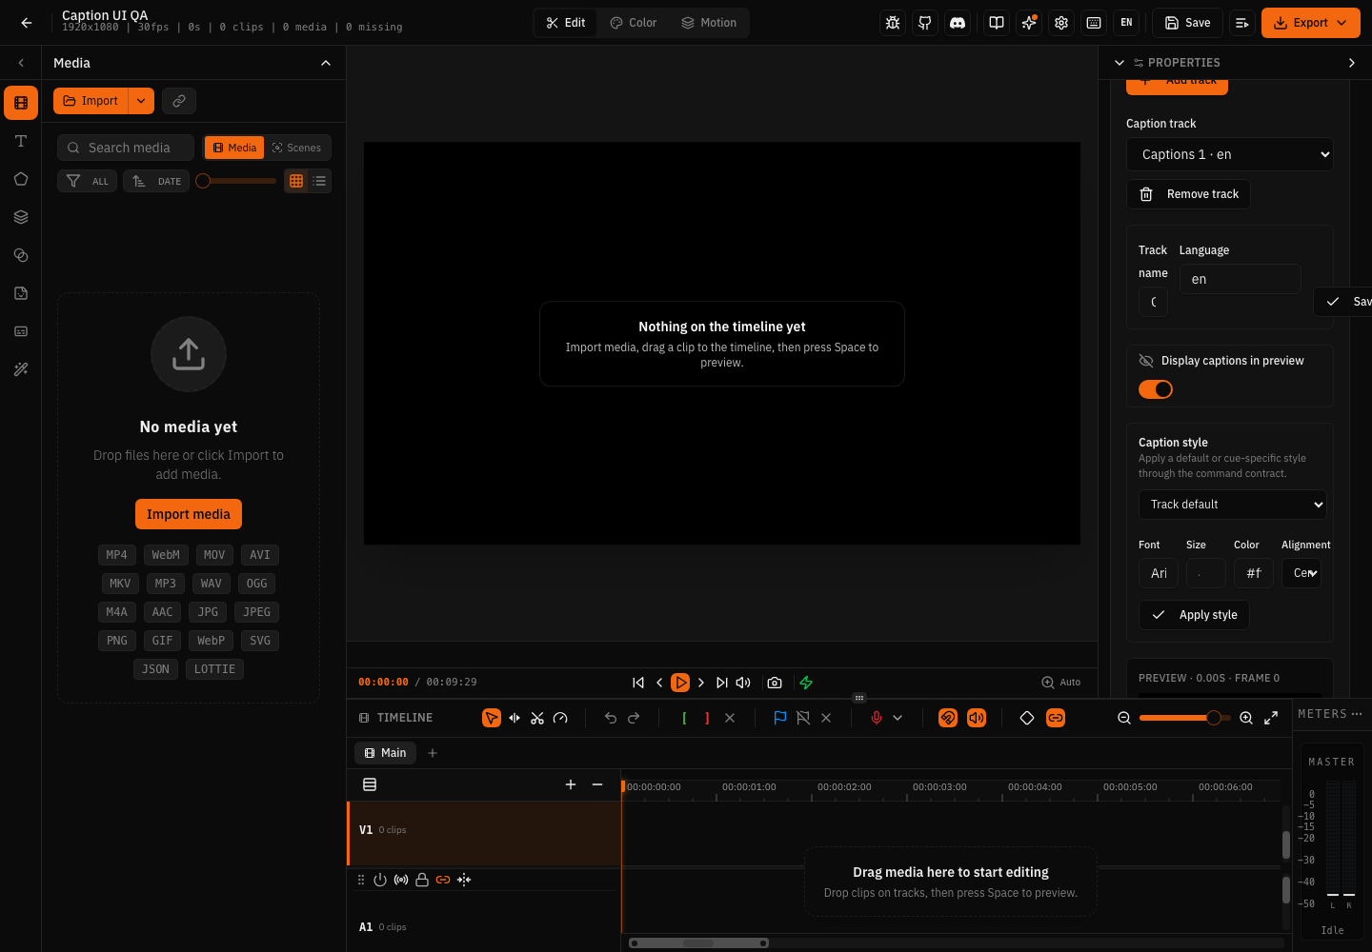Open the Discord community icon
This screenshot has height=952, width=1372.
coord(958,23)
